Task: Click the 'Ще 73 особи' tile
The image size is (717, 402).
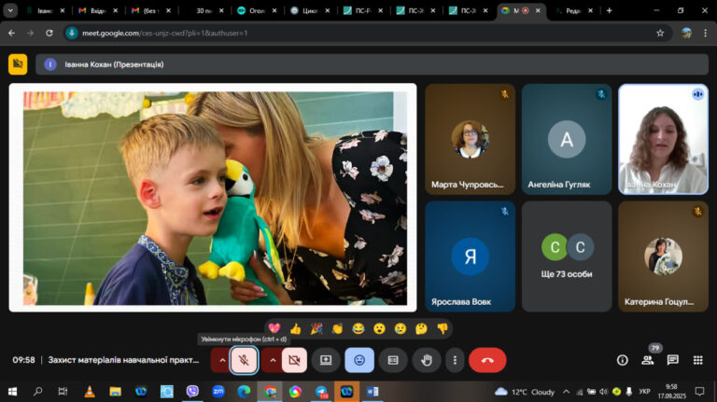Action: point(567,256)
